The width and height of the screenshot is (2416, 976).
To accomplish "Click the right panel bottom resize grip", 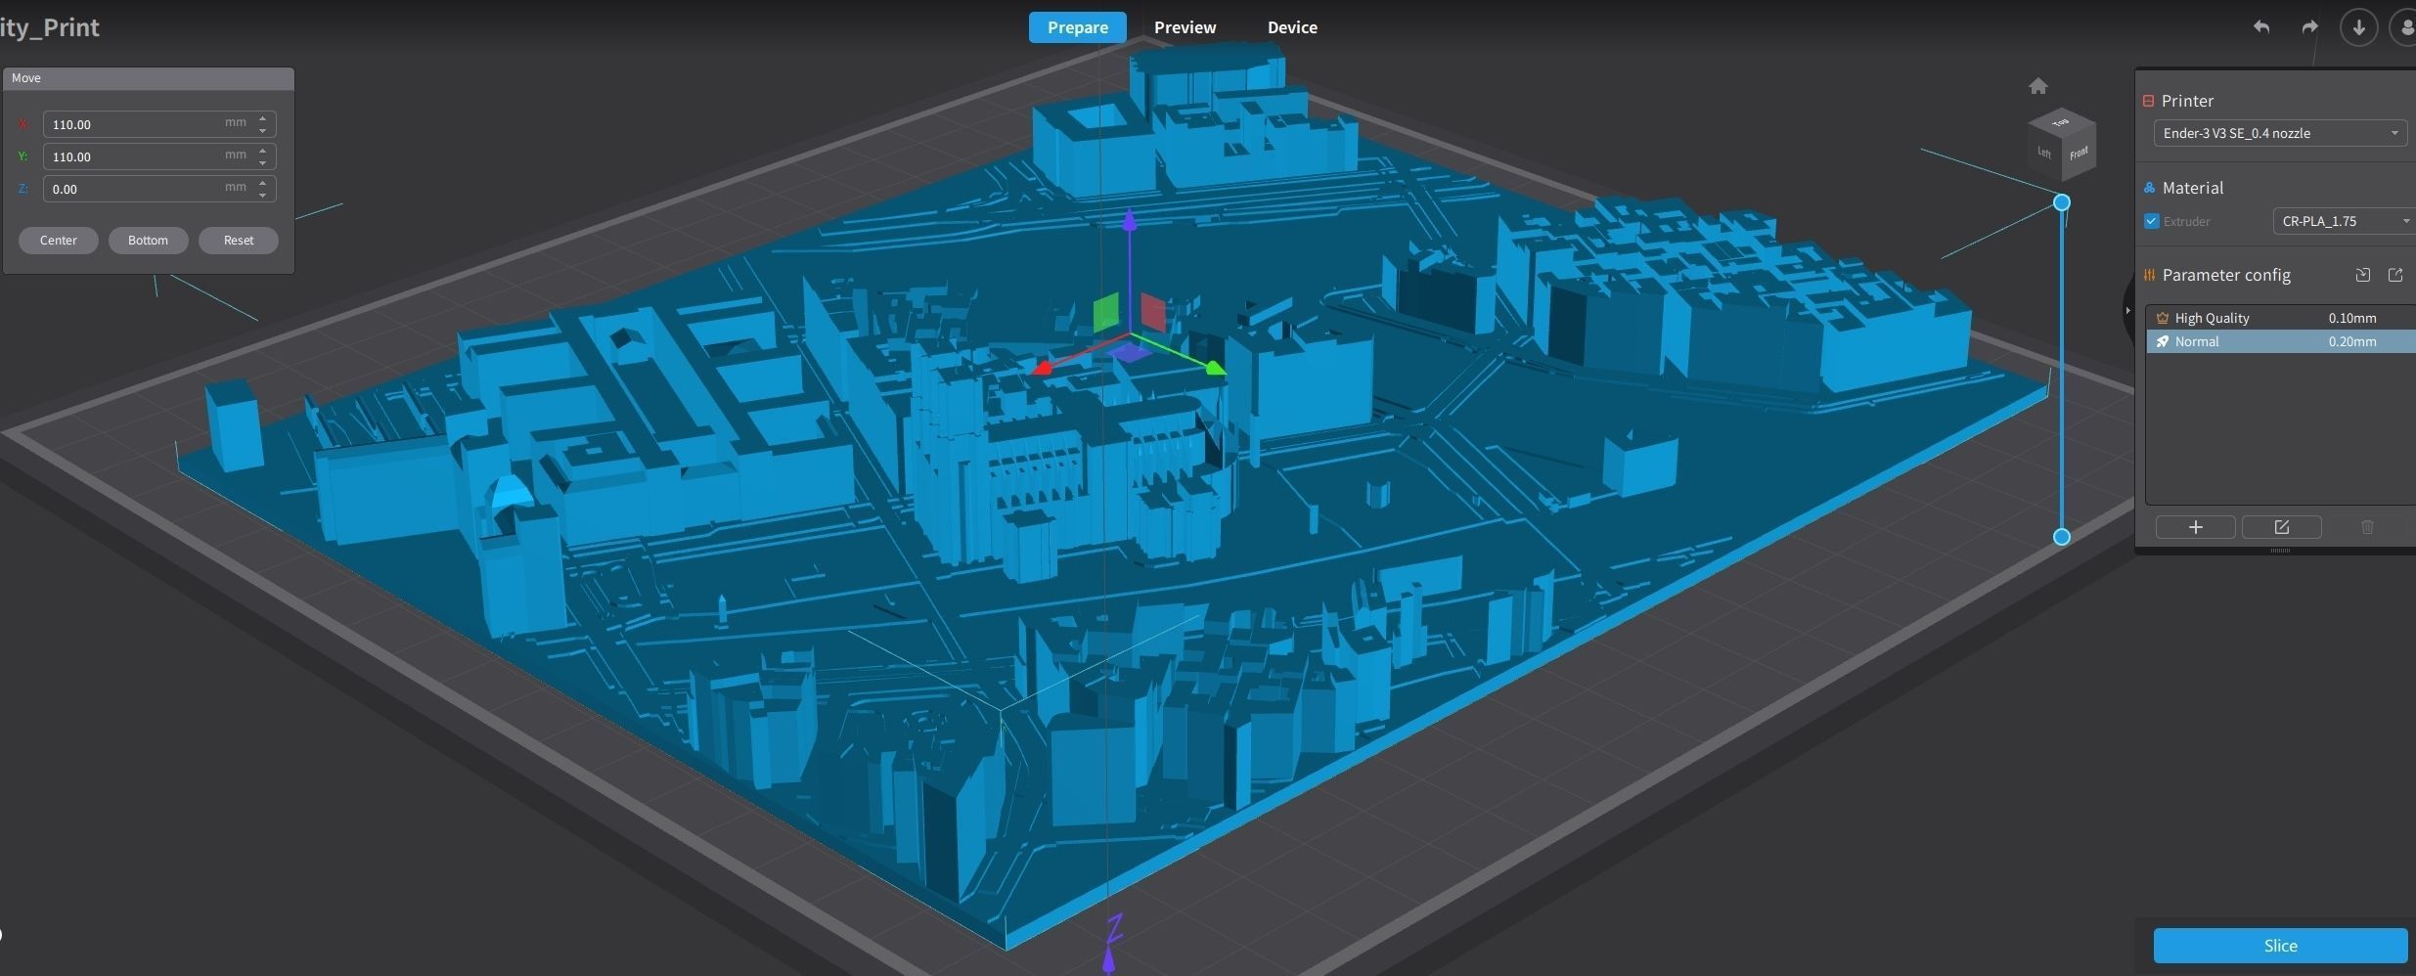I will (x=2280, y=551).
